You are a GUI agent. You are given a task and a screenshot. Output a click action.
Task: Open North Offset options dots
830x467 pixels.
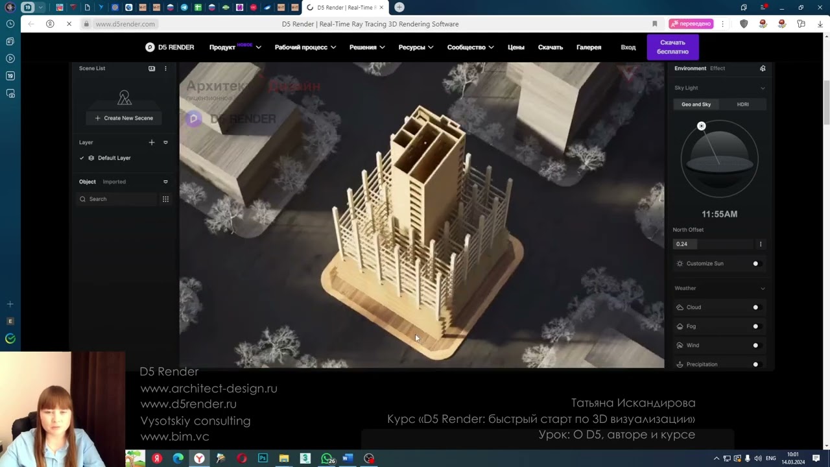(x=761, y=244)
